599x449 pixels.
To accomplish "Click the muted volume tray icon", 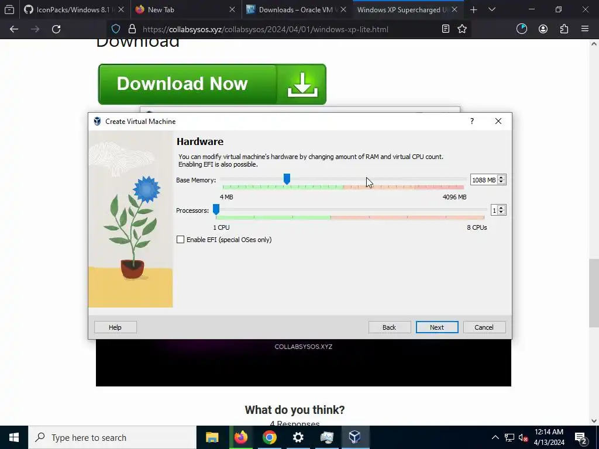I will [x=523, y=437].
